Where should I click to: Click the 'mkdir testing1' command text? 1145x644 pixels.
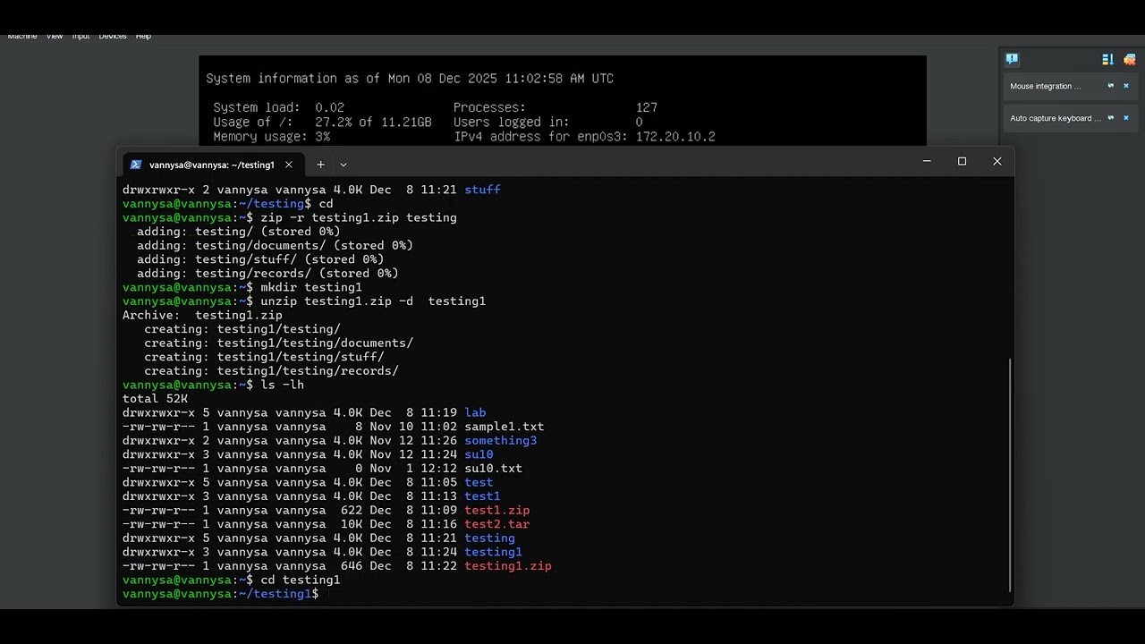pyautogui.click(x=311, y=287)
